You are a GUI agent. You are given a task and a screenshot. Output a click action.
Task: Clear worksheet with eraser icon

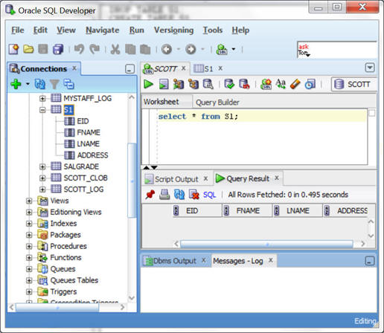click(295, 84)
